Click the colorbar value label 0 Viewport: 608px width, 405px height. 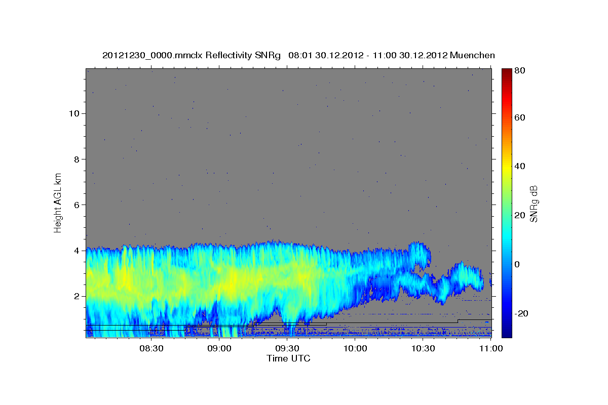tap(517, 264)
